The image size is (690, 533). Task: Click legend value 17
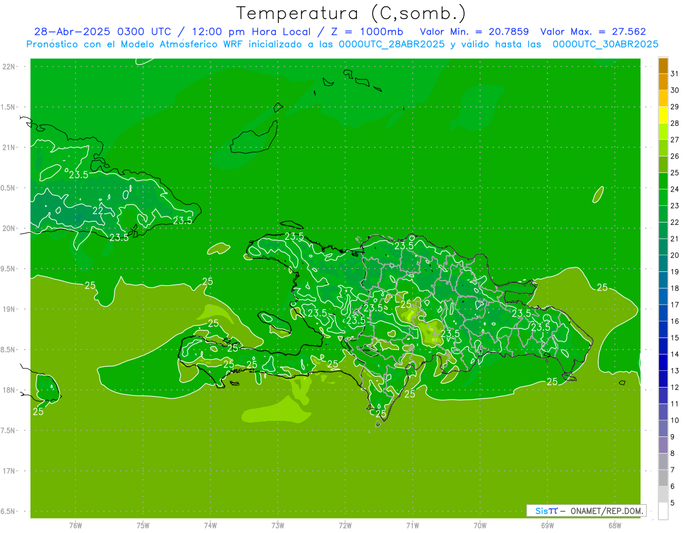[x=674, y=305]
